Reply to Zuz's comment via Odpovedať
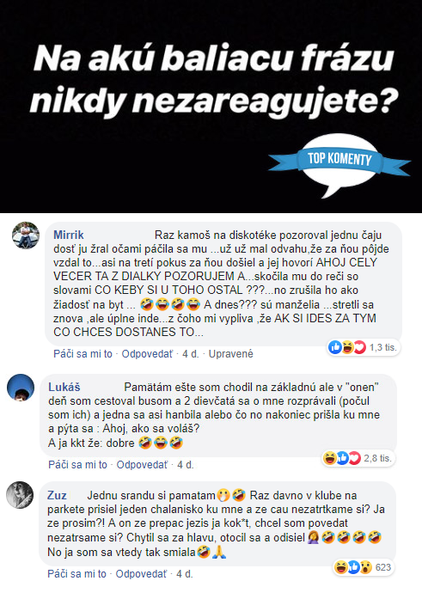 141,574
